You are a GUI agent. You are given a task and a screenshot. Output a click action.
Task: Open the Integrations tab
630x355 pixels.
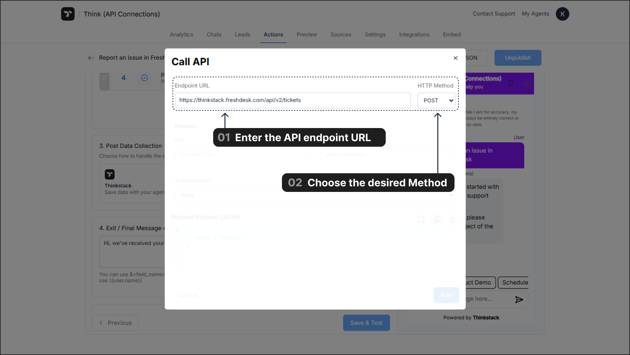click(414, 35)
